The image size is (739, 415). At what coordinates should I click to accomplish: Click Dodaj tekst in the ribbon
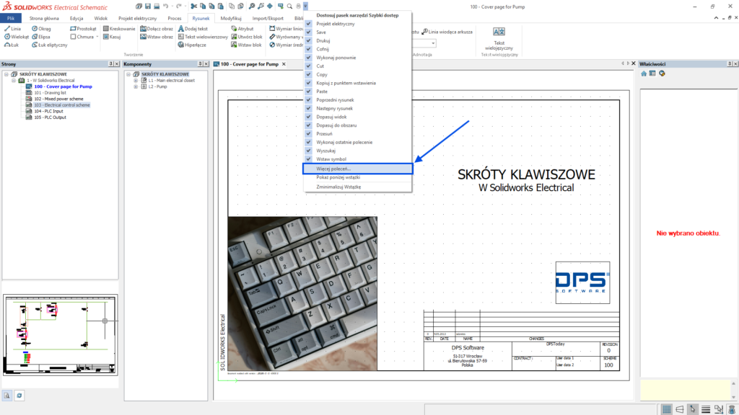[192, 29]
